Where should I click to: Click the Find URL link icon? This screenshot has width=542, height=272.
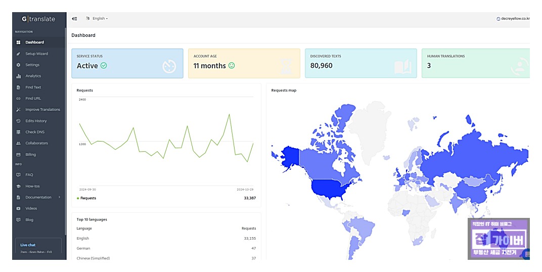[x=18, y=99]
